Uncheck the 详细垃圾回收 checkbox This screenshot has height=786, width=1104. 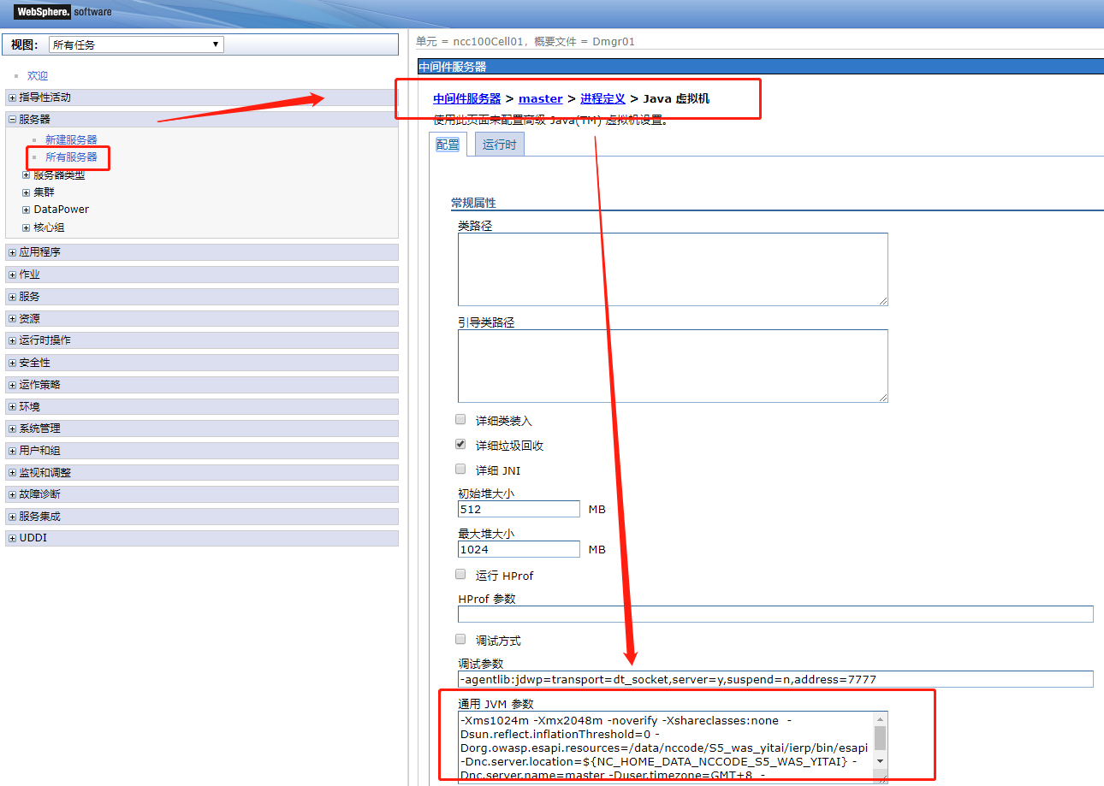[x=460, y=445]
